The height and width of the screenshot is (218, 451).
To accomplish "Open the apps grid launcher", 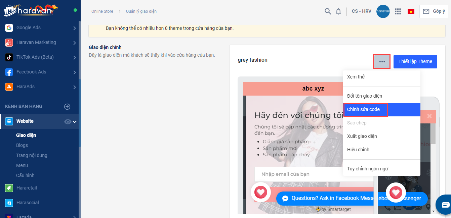I will (x=398, y=11).
